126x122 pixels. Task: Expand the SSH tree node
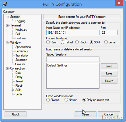pos(12,90)
